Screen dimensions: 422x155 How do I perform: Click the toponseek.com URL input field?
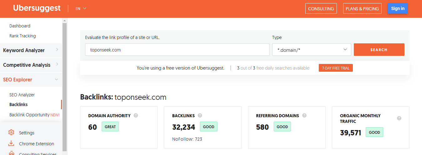click(177, 50)
